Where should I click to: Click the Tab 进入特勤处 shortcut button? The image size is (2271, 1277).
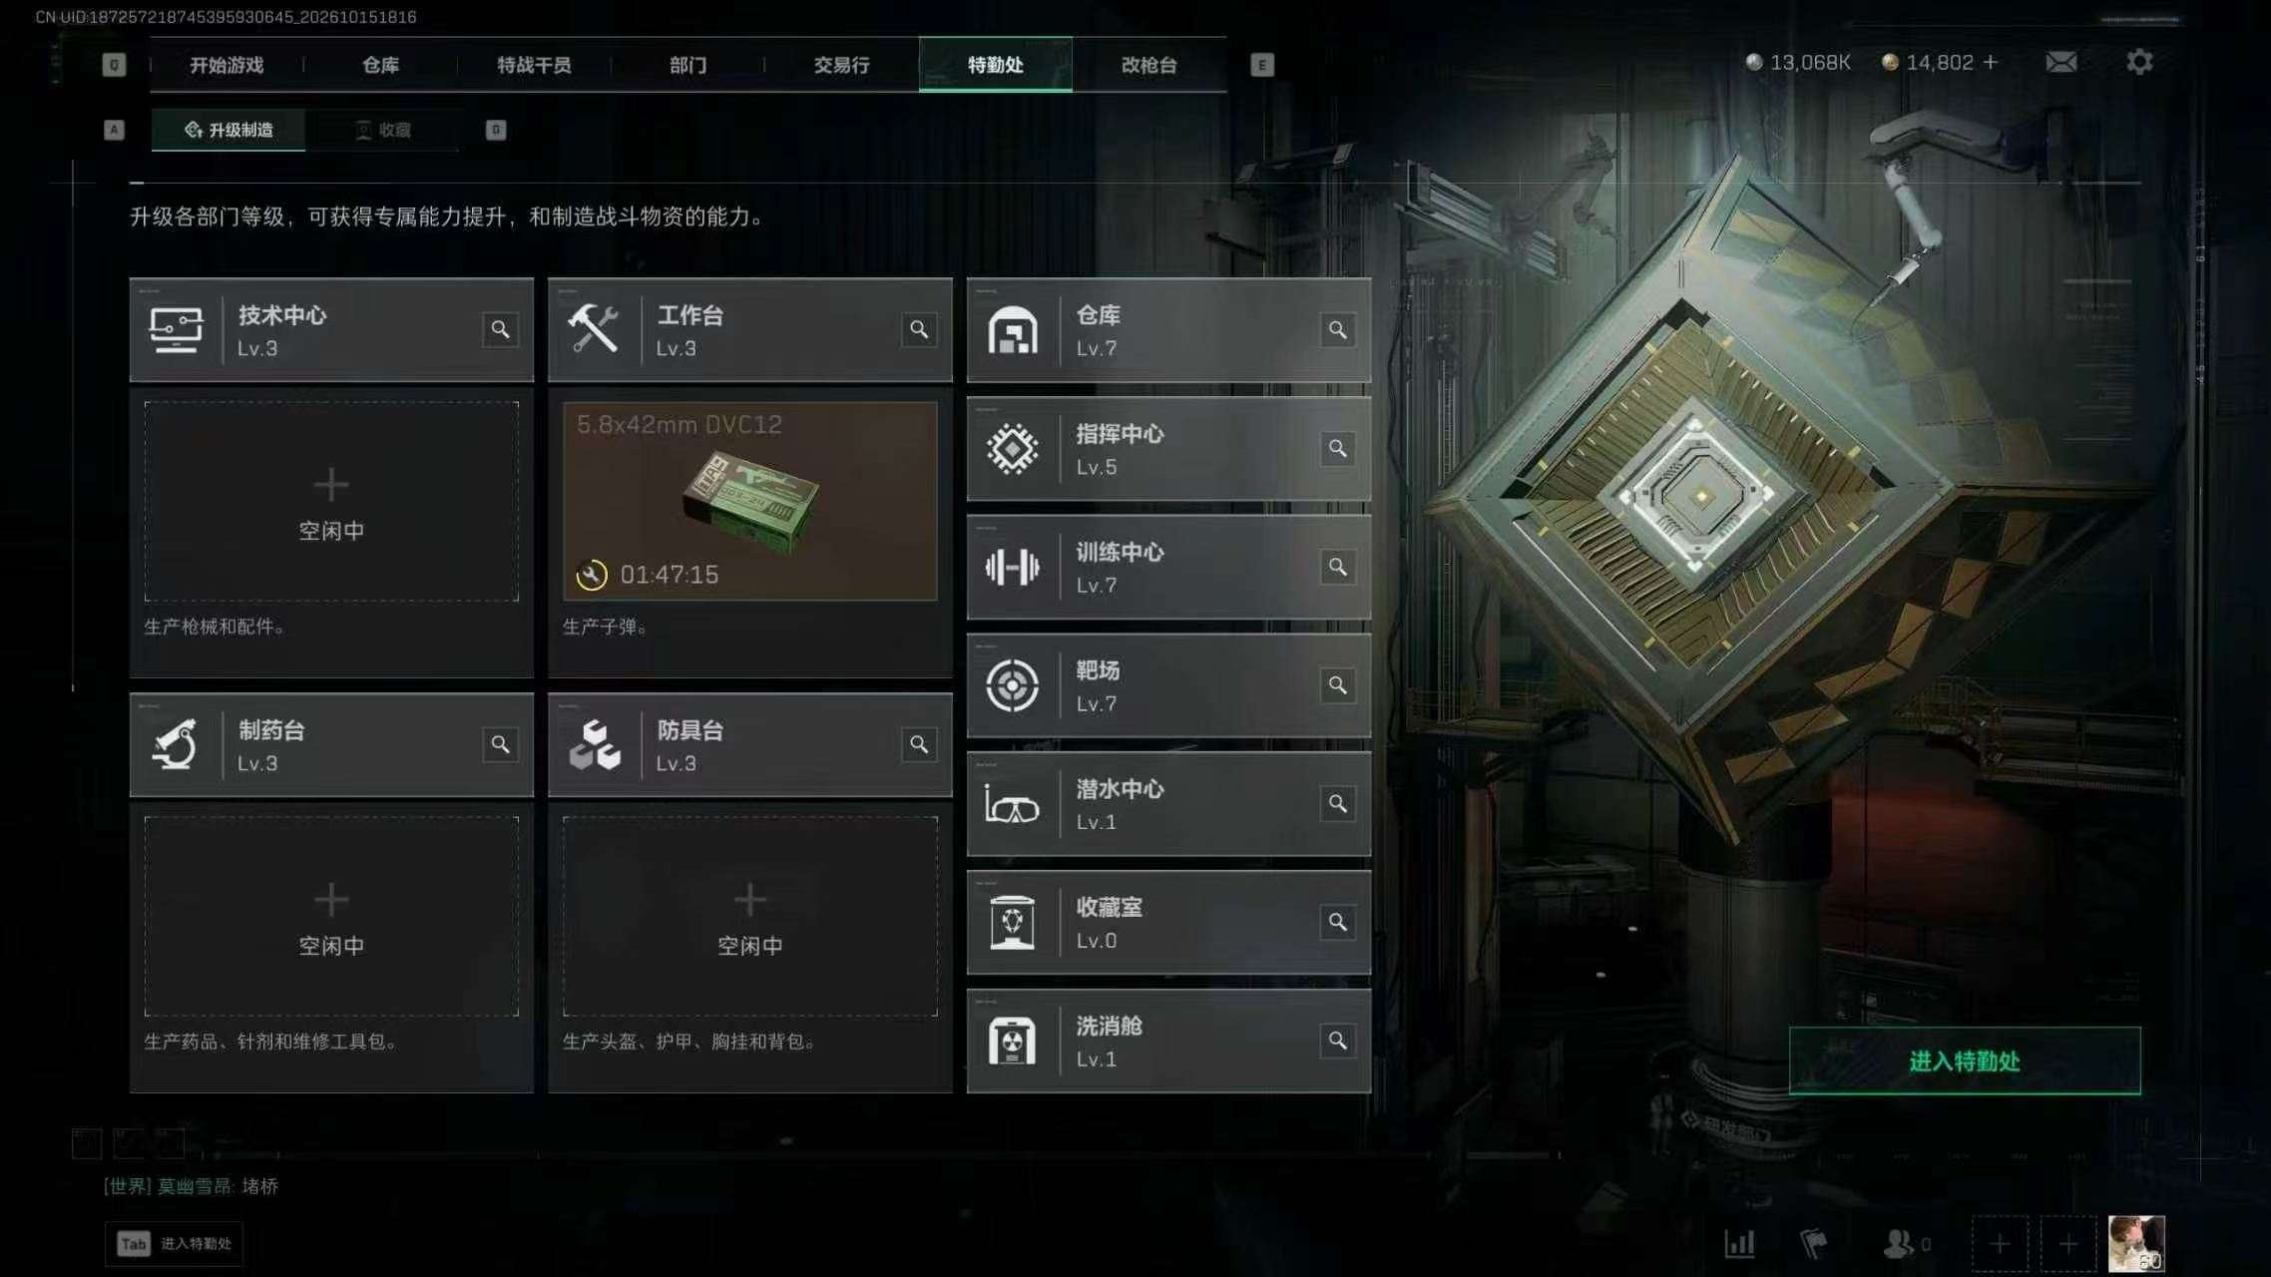coord(175,1244)
